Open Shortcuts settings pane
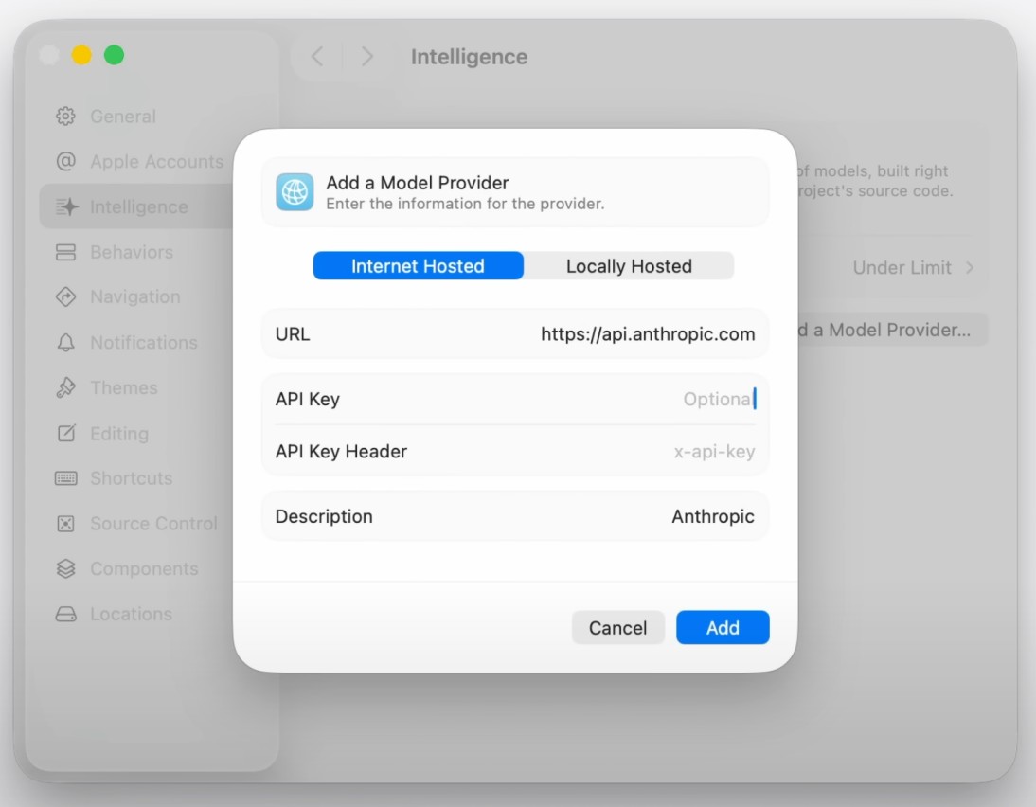Screen dimensions: 1036x807 [x=131, y=478]
